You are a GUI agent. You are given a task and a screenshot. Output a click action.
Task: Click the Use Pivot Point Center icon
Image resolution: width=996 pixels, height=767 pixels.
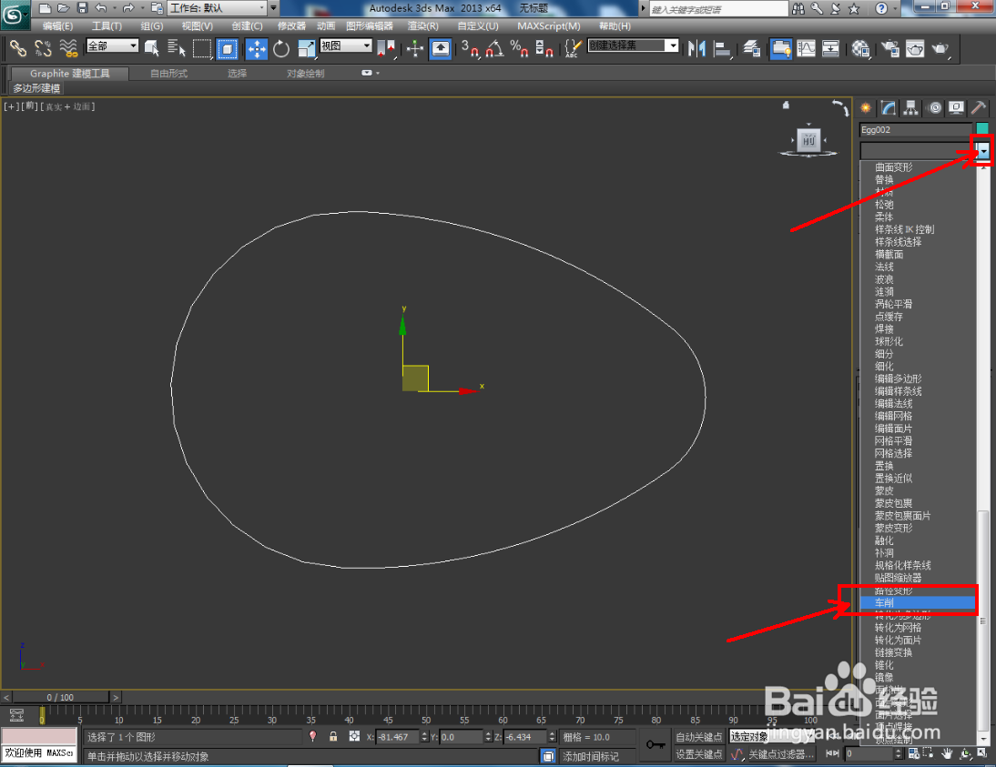click(386, 48)
